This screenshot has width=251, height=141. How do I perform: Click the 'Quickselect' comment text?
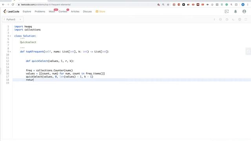tap(28, 42)
